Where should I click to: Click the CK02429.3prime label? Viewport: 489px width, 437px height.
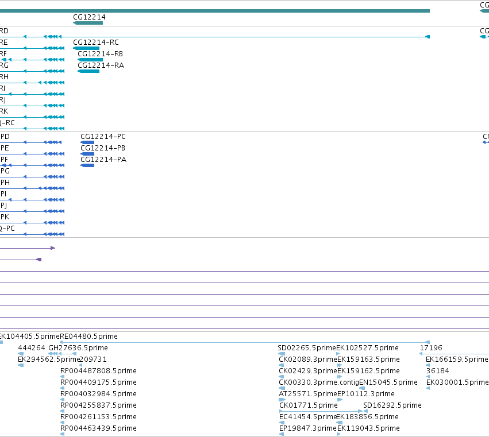pyautogui.click(x=308, y=371)
